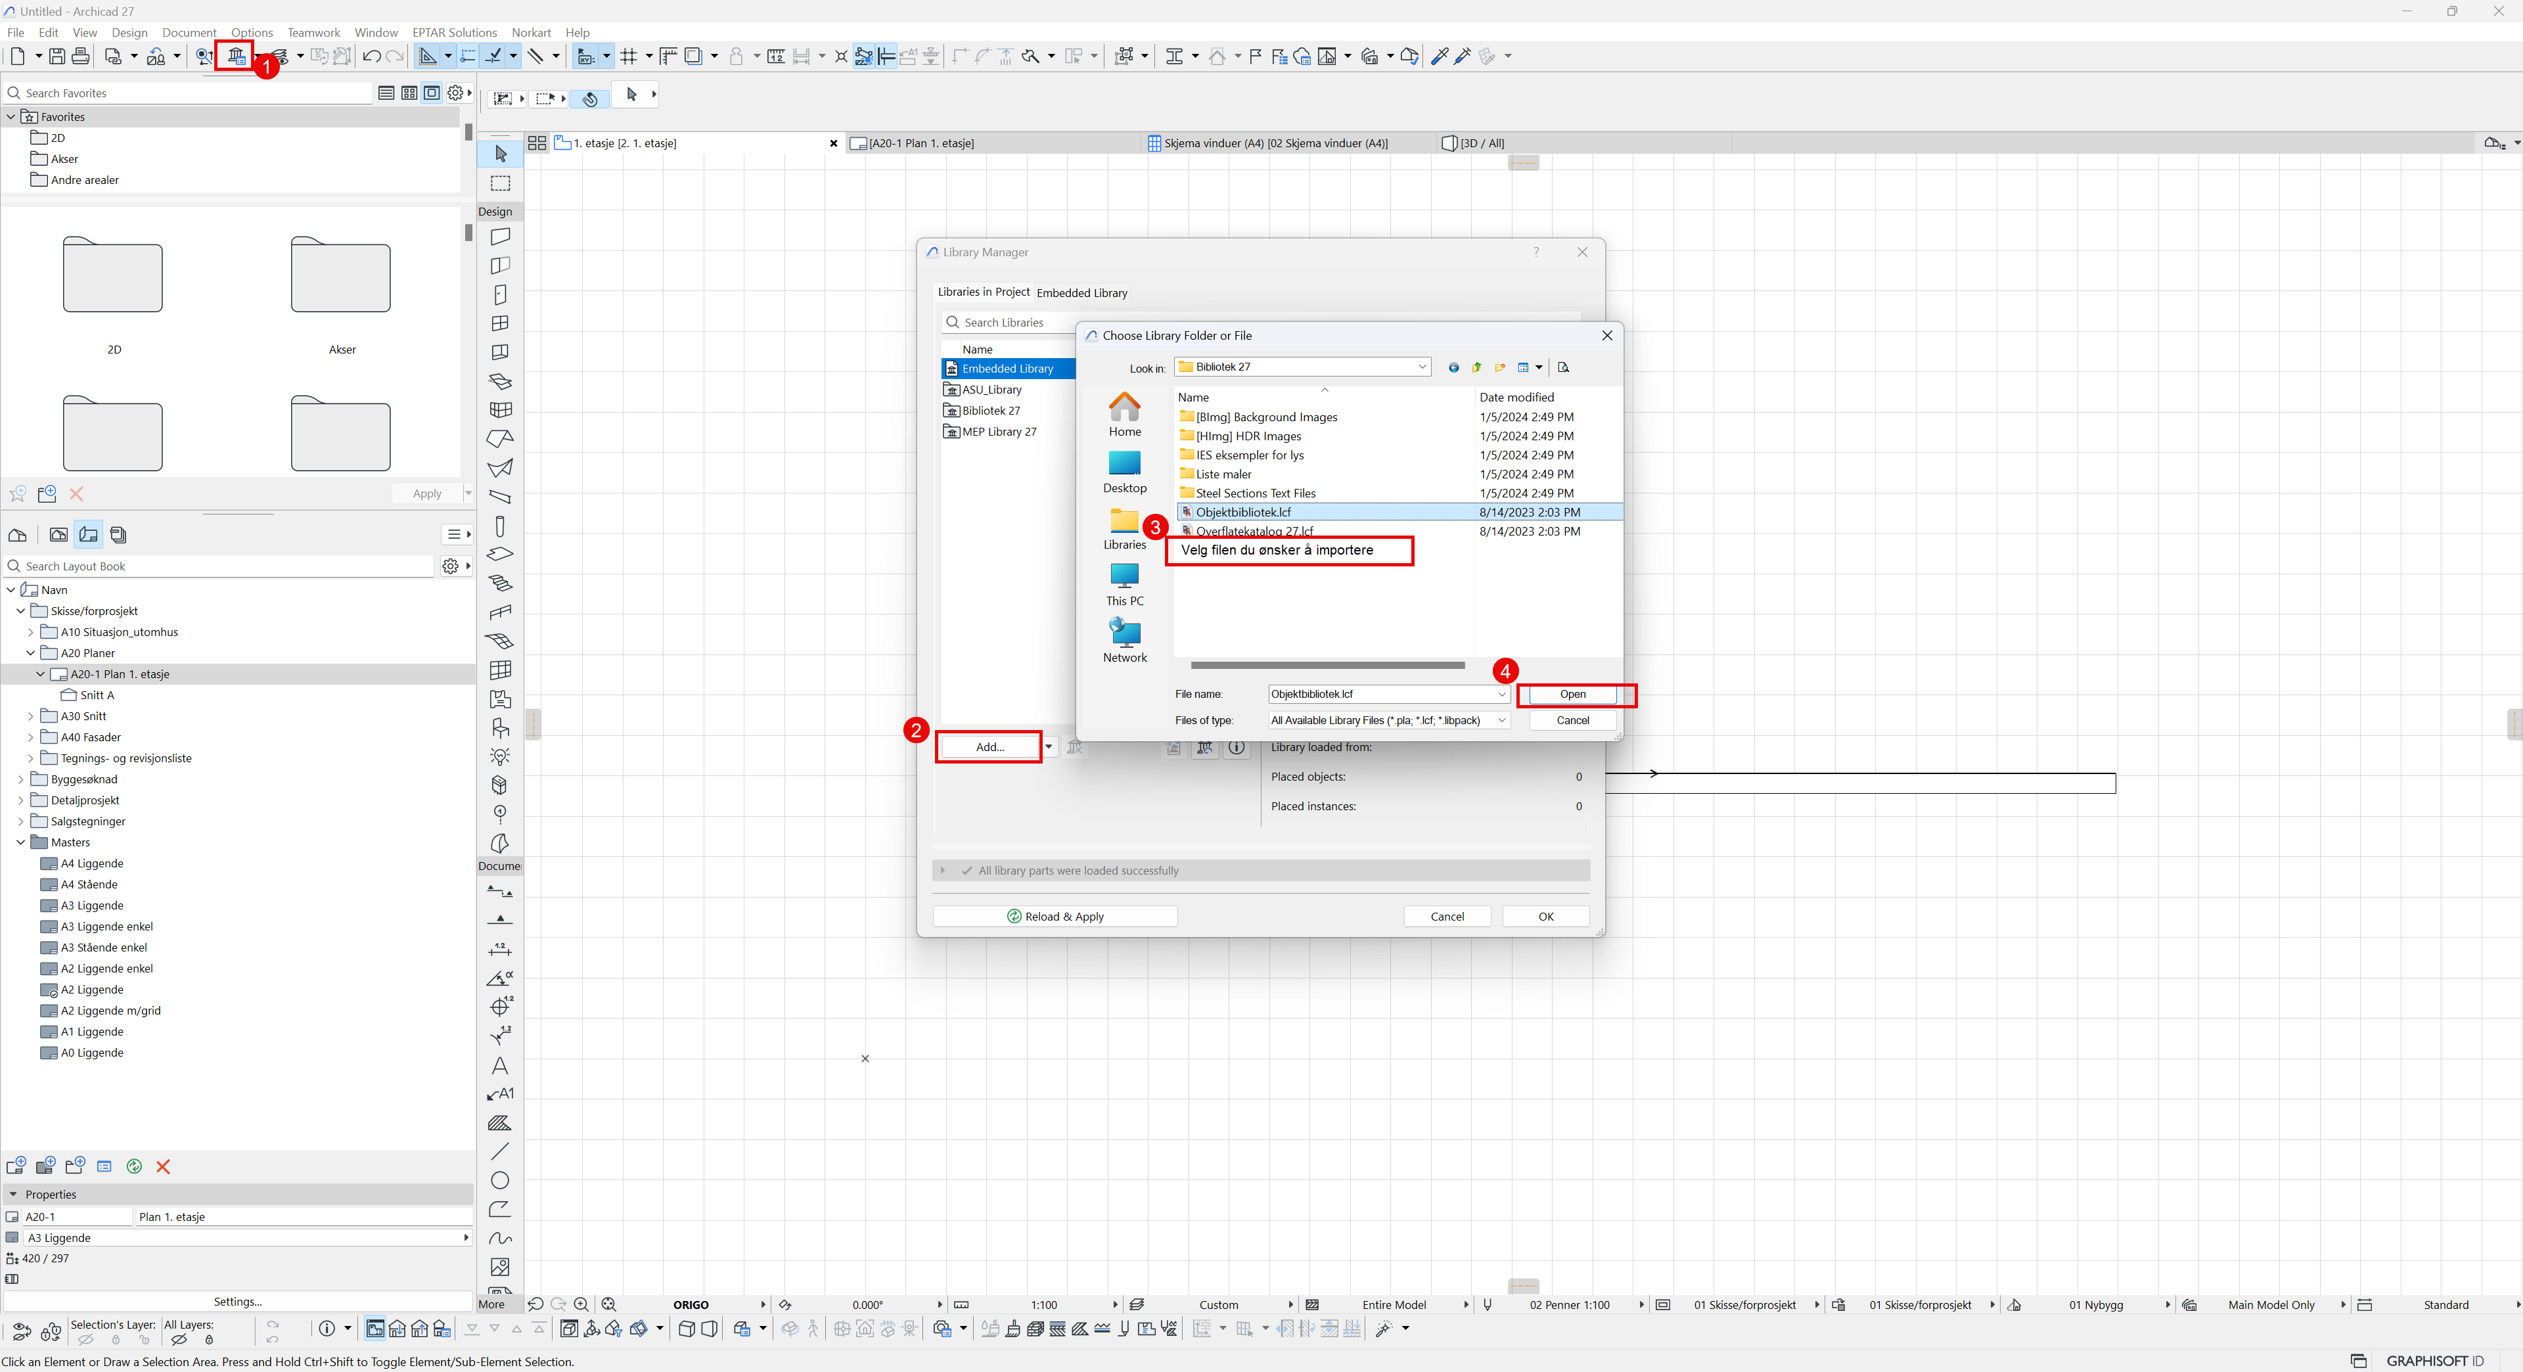Switch to Embedded Library tab
The image size is (2523, 1372).
(1081, 293)
